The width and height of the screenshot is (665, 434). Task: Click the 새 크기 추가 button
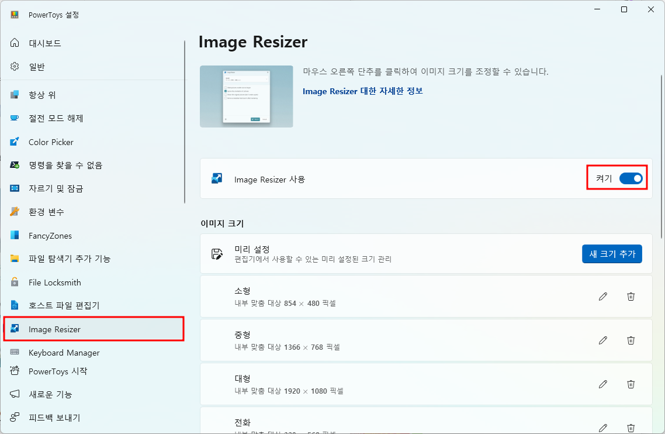pos(612,254)
